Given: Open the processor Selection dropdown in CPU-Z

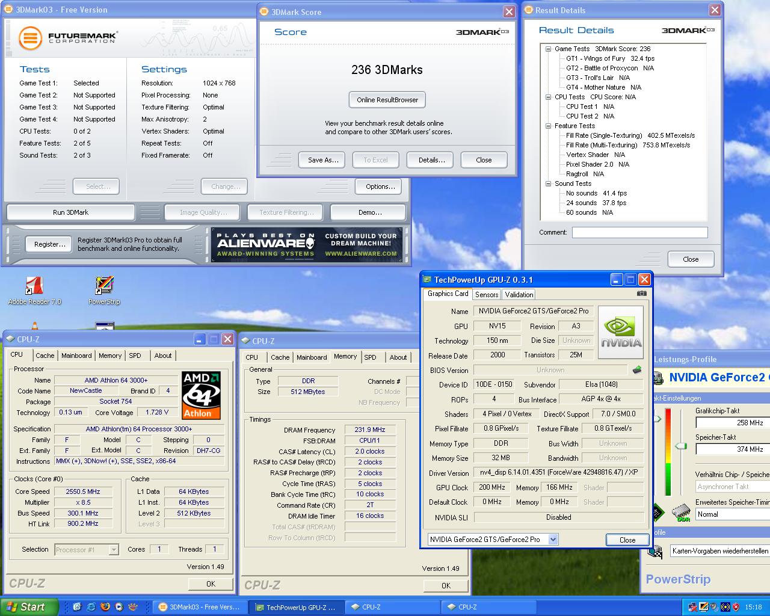Looking at the screenshot, I should 114,550.
